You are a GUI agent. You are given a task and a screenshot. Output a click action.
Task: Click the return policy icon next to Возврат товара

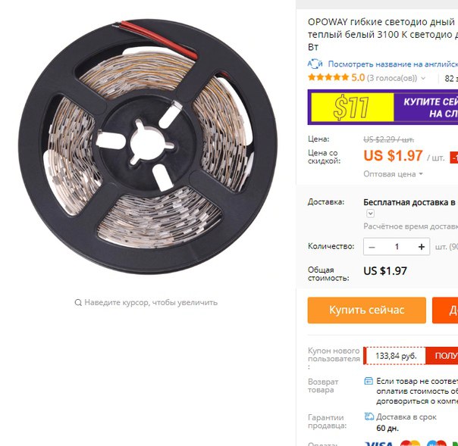tap(369, 381)
